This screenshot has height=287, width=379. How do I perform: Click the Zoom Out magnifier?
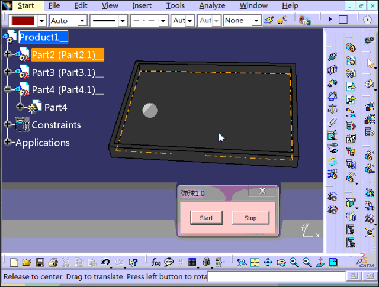307,262
